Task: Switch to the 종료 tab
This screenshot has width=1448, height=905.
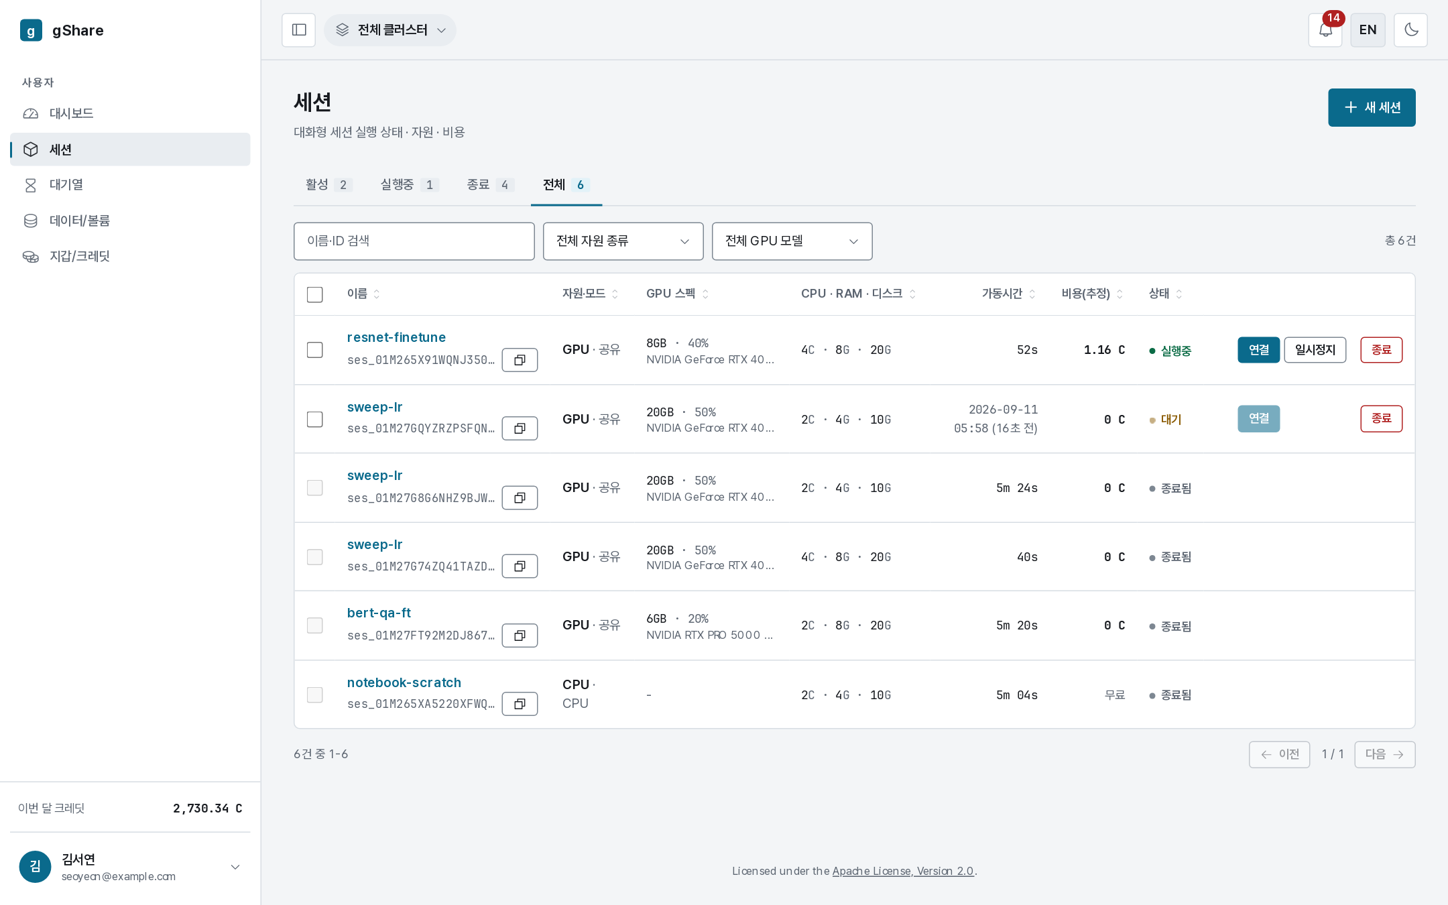Action: pos(490,185)
